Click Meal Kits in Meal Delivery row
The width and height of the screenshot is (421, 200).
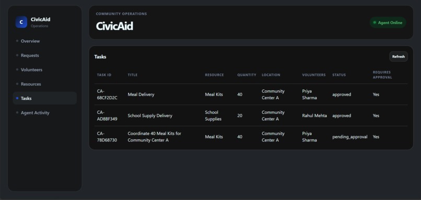(214, 95)
